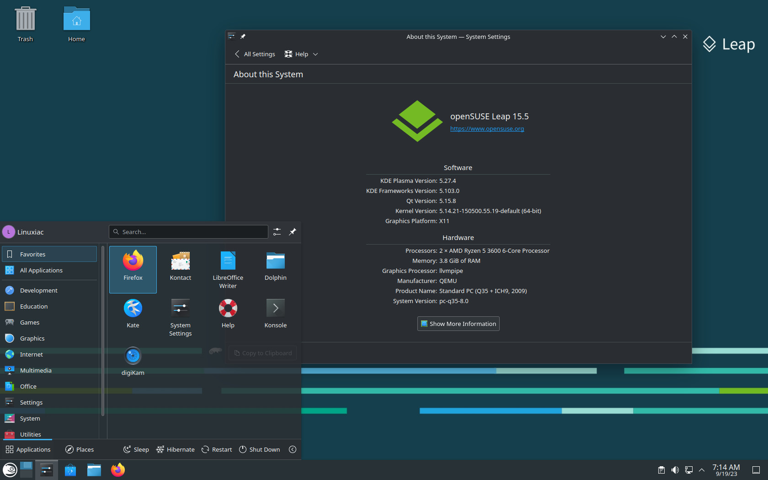The image size is (768, 480).
Task: Launch Firefox from the taskbar
Action: point(118,470)
